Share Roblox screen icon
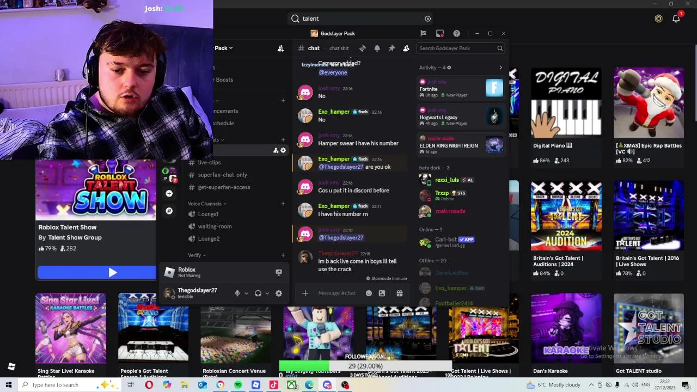This screenshot has height=392, width=697. pos(279,272)
